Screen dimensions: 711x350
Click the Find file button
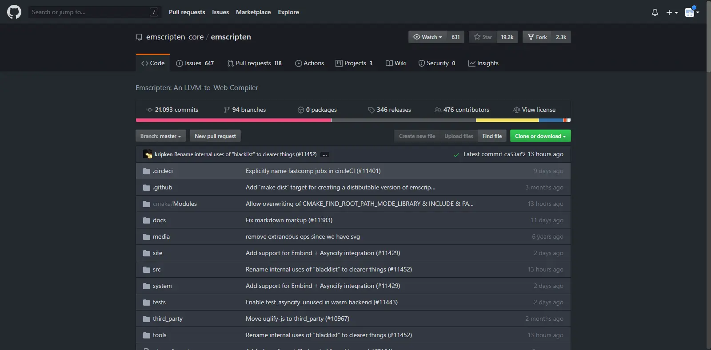(x=492, y=136)
